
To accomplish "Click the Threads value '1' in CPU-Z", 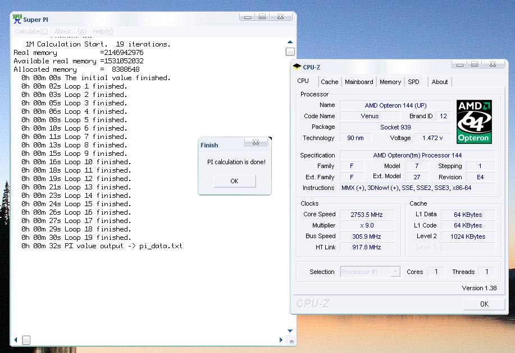I will (487, 272).
